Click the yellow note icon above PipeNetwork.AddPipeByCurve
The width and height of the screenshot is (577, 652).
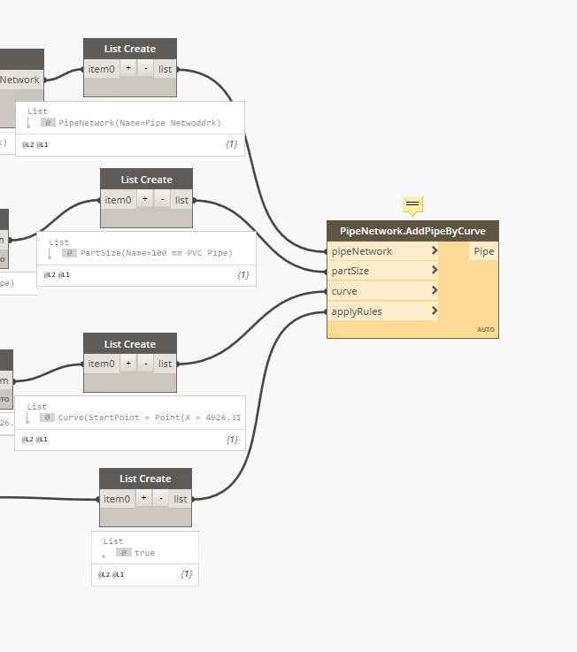412,205
